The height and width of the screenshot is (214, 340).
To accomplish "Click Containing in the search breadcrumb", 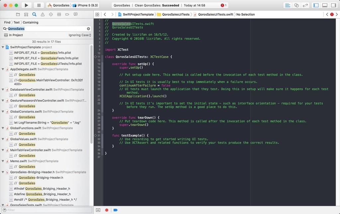I will [31, 22].
